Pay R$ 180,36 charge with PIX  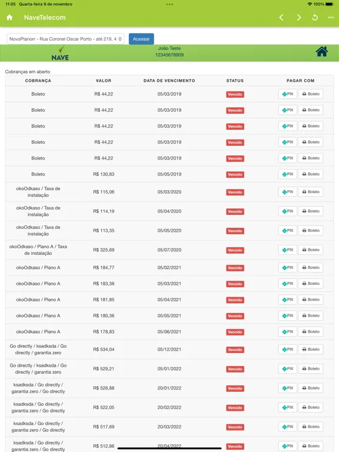click(x=287, y=315)
